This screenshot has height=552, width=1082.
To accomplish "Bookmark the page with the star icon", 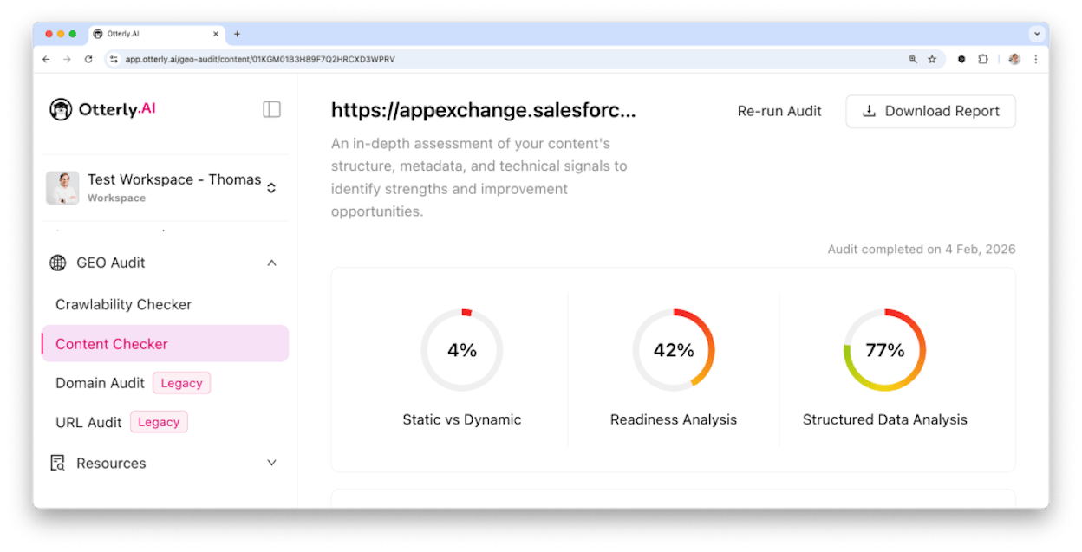I will coord(932,59).
